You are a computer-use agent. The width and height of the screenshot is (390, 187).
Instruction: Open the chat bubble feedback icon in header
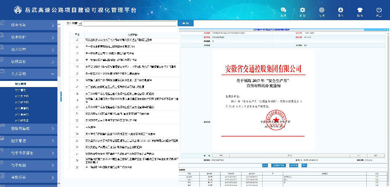(283, 10)
